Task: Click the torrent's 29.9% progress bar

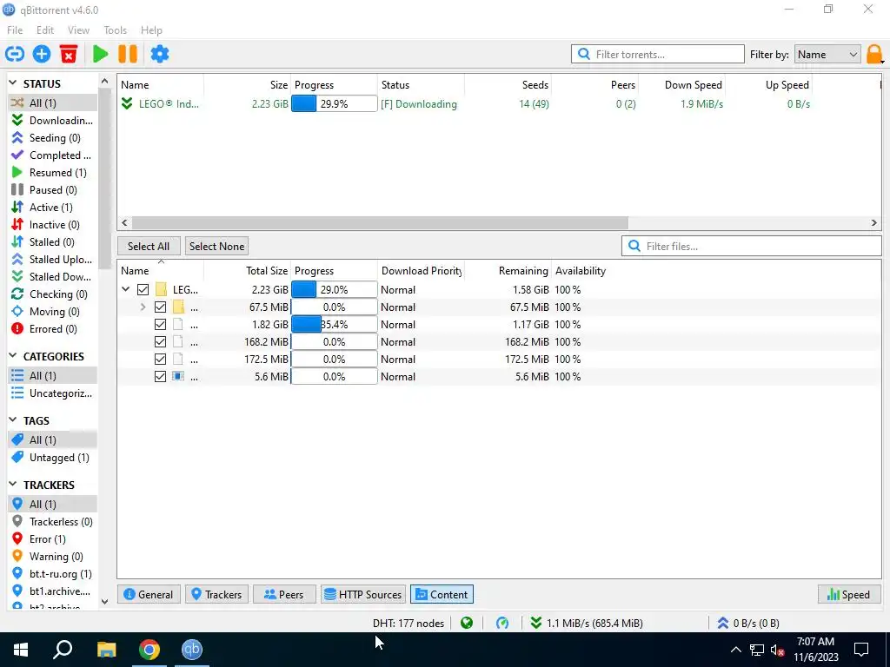Action: (335, 104)
